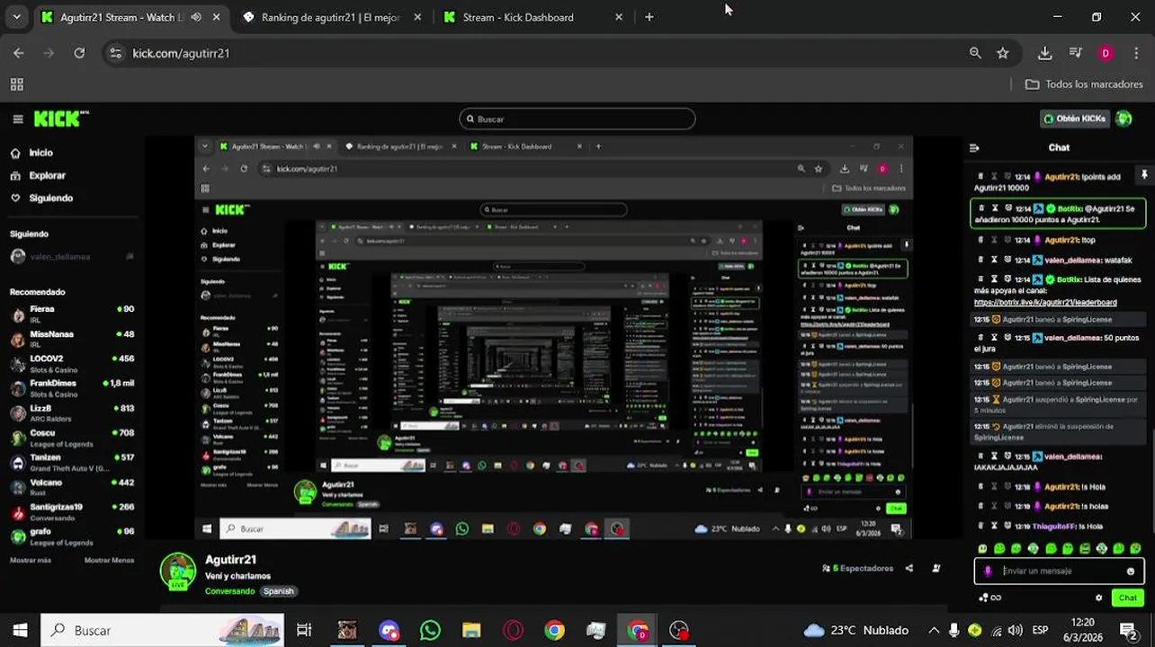Click followed channel valen_dellamea in the sidebar

click(x=72, y=256)
